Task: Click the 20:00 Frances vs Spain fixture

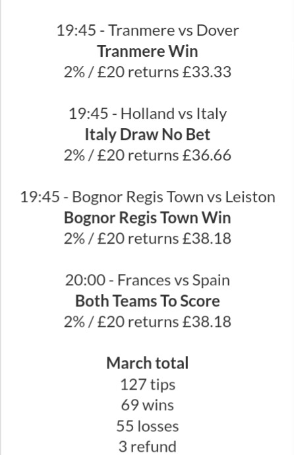Action: pos(148,280)
